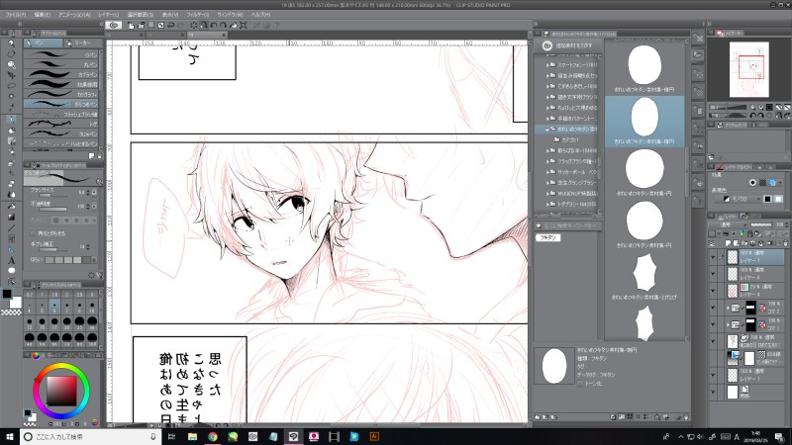This screenshot has width=792, height=445.
Task: Select トゲ brush sub tool
Action: point(61,124)
